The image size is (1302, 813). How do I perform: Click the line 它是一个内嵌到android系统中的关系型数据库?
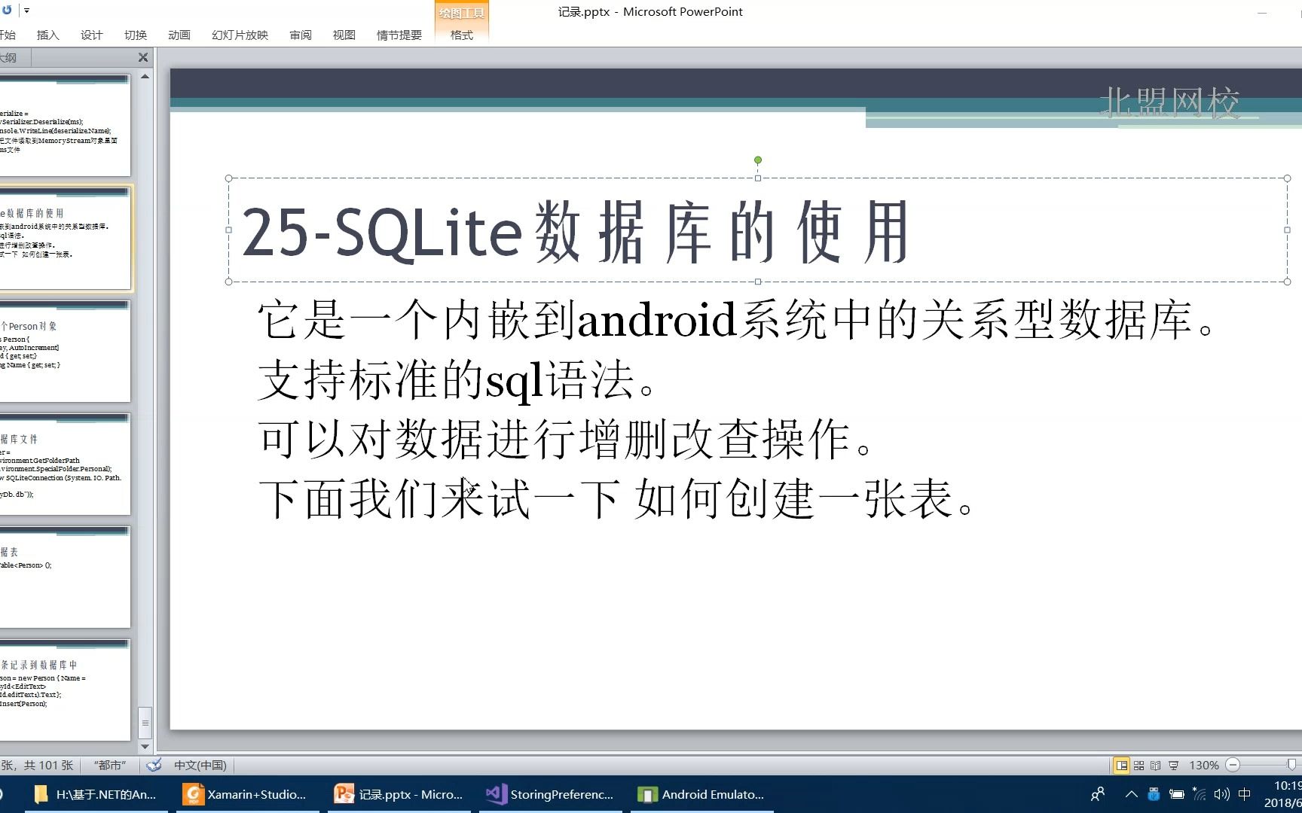pyautogui.click(x=736, y=320)
